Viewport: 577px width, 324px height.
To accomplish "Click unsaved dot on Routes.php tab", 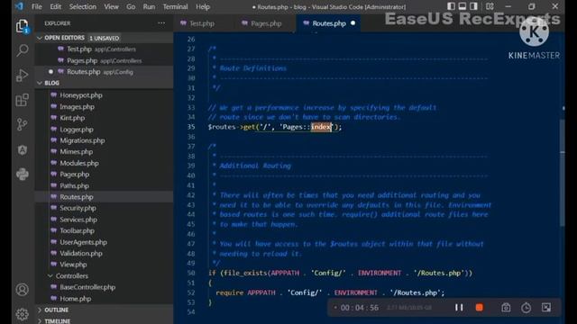I will point(353,23).
